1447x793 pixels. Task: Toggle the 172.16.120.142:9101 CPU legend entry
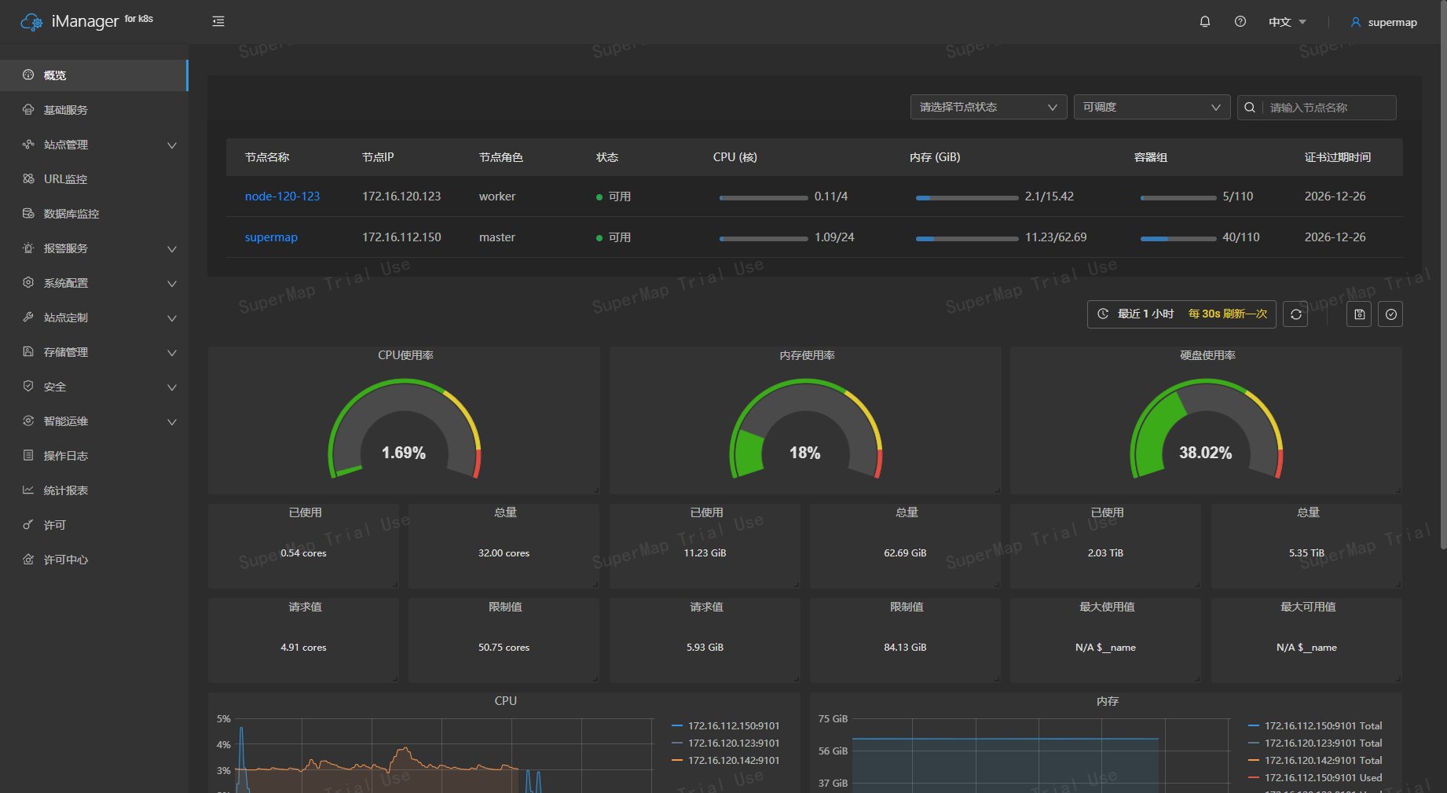pyautogui.click(x=726, y=760)
